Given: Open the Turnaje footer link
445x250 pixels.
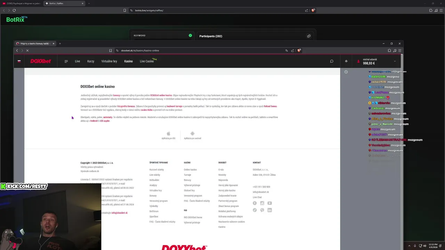Looking at the screenshot, I should tap(187, 175).
